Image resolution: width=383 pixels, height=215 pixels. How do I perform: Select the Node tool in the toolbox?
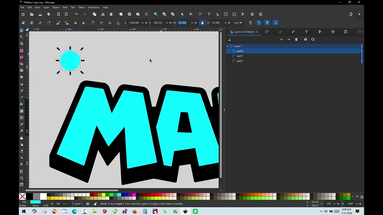22,37
